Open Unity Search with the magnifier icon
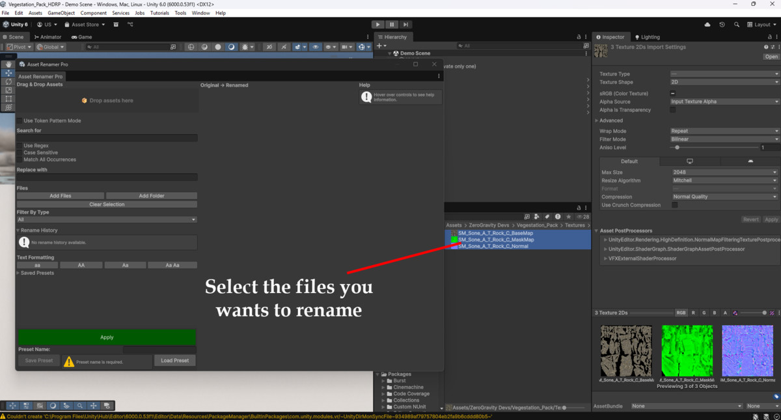The width and height of the screenshot is (781, 420). [x=737, y=24]
